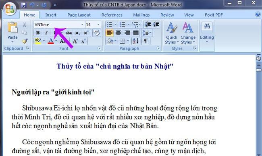Viewport: 262px width, 156px height.
Task: Align text right
Action: (x=127, y=33)
